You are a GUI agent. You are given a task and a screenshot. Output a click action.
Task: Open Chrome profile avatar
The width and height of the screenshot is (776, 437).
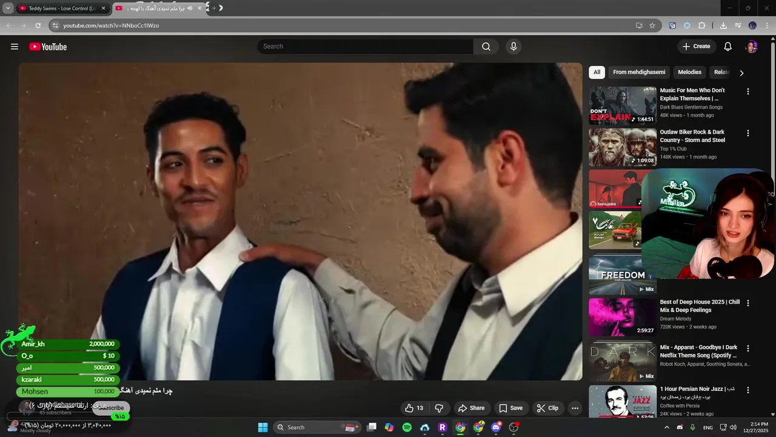pyautogui.click(x=752, y=25)
